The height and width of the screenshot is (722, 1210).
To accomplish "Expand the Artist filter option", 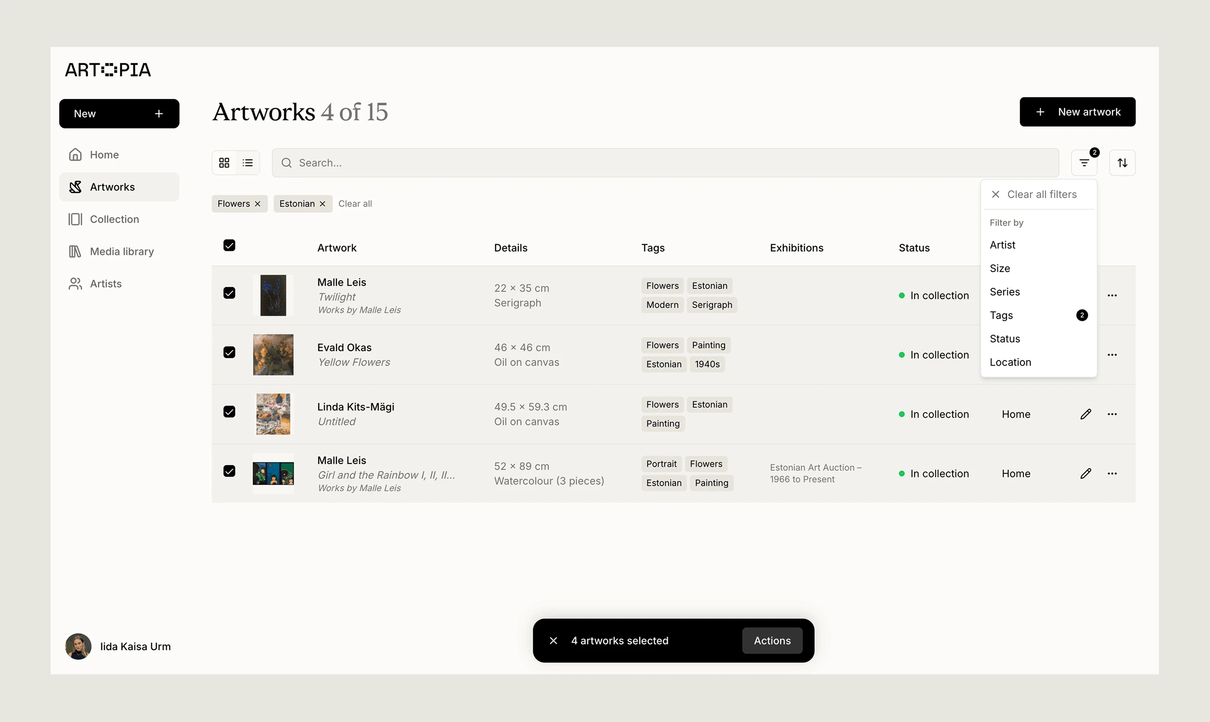I will [x=1002, y=245].
